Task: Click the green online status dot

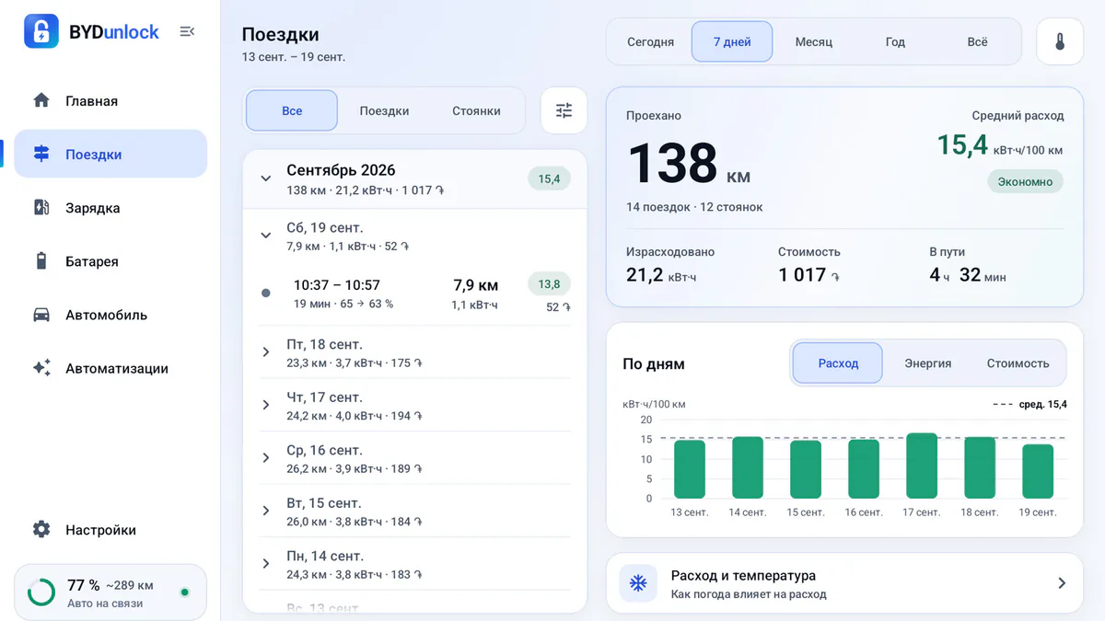Action: click(185, 592)
